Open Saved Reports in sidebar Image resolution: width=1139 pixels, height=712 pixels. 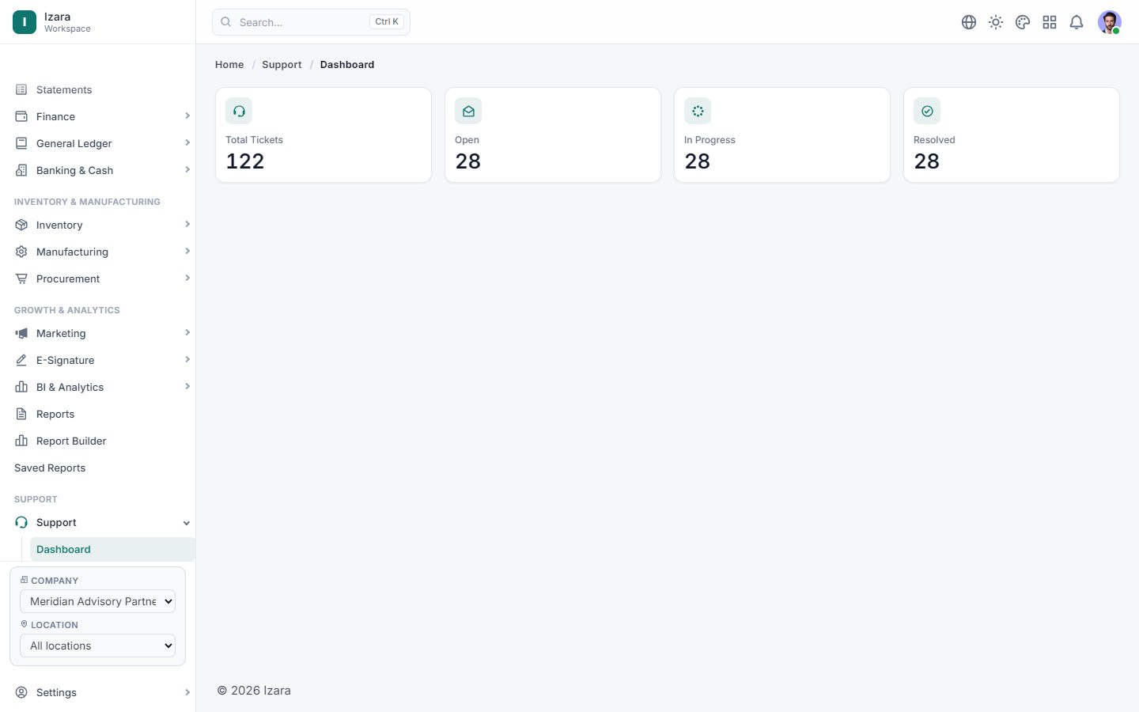(x=50, y=468)
